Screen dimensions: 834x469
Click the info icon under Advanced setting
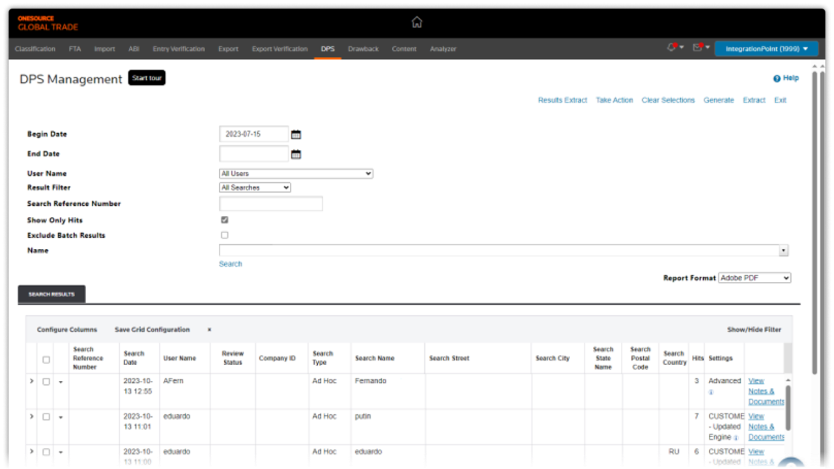[711, 392]
